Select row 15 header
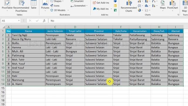 [x=3, y=88]
